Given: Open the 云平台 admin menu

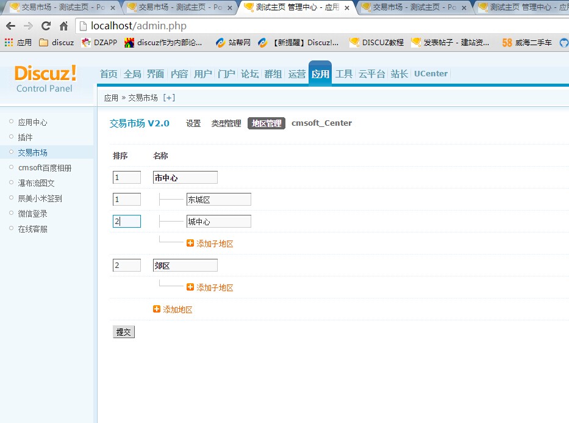Looking at the screenshot, I should coord(371,74).
